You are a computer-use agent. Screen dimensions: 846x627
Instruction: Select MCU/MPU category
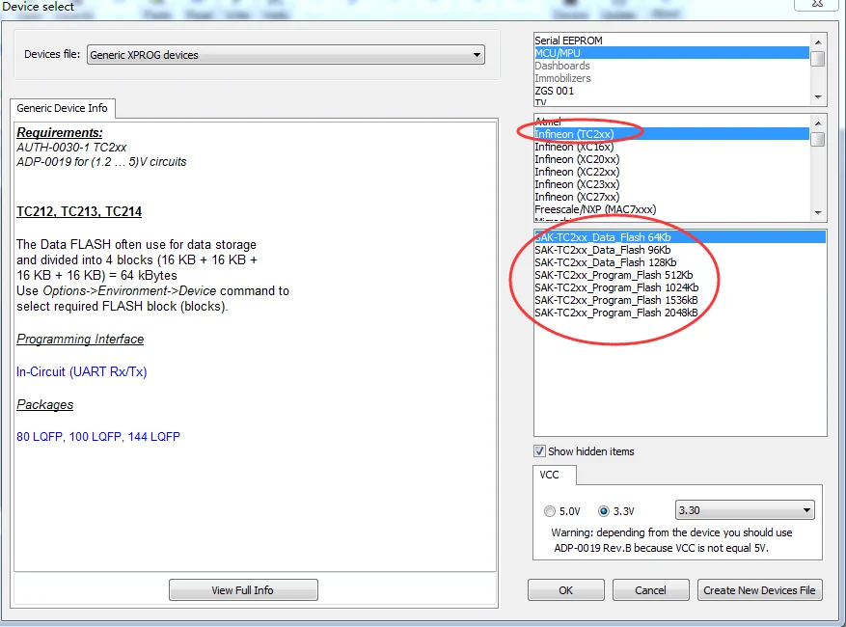coord(671,53)
